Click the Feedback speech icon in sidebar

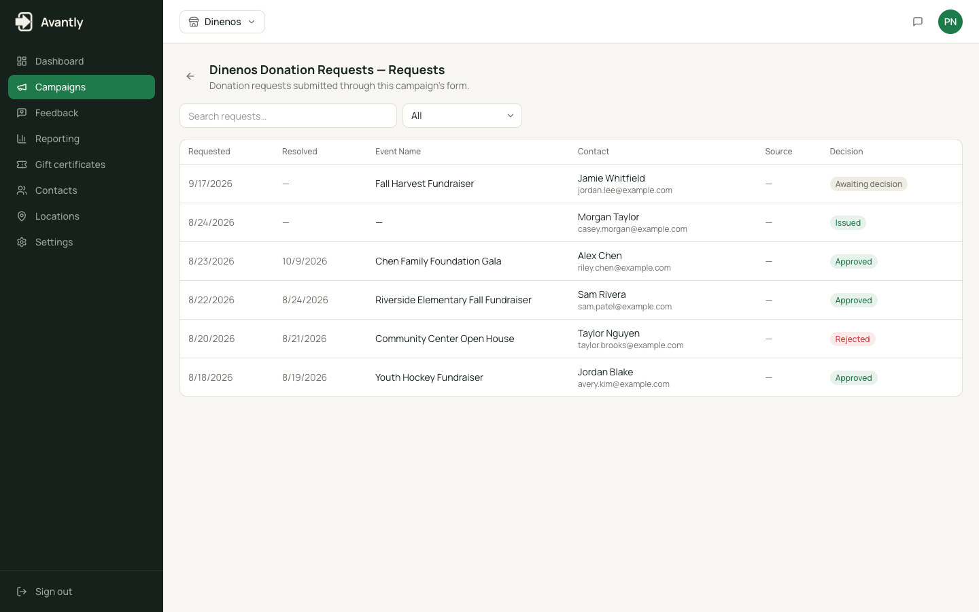[22, 113]
